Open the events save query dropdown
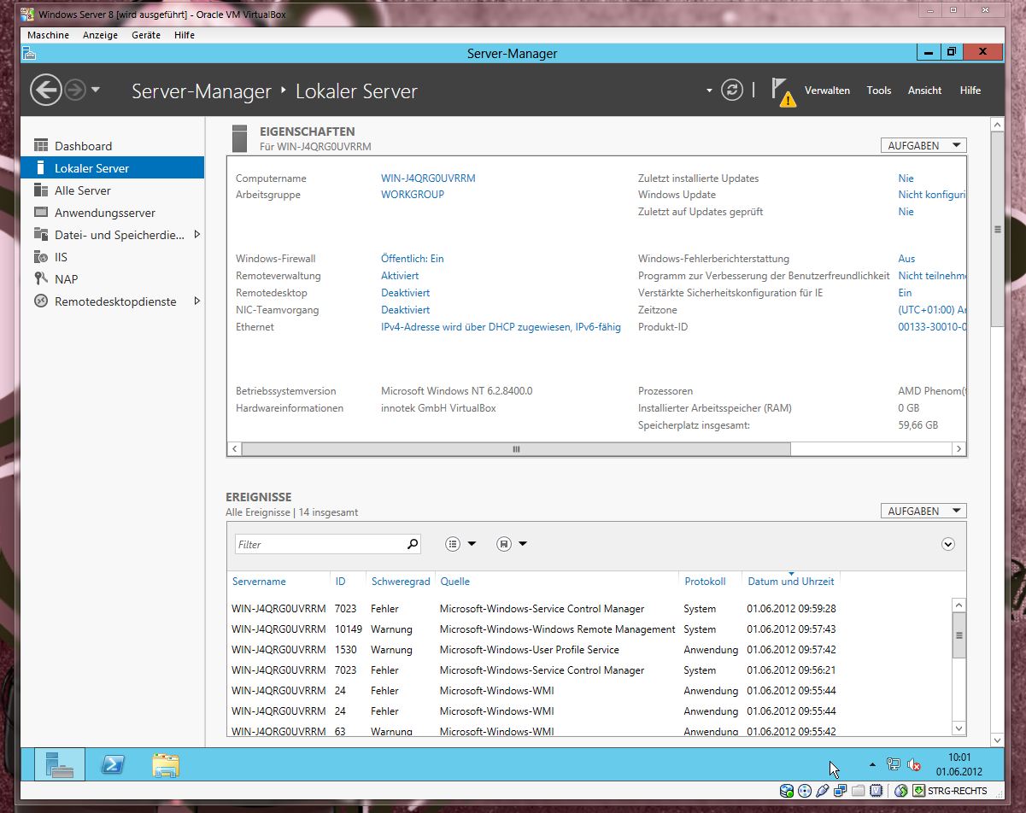This screenshot has width=1026, height=813. (x=512, y=544)
